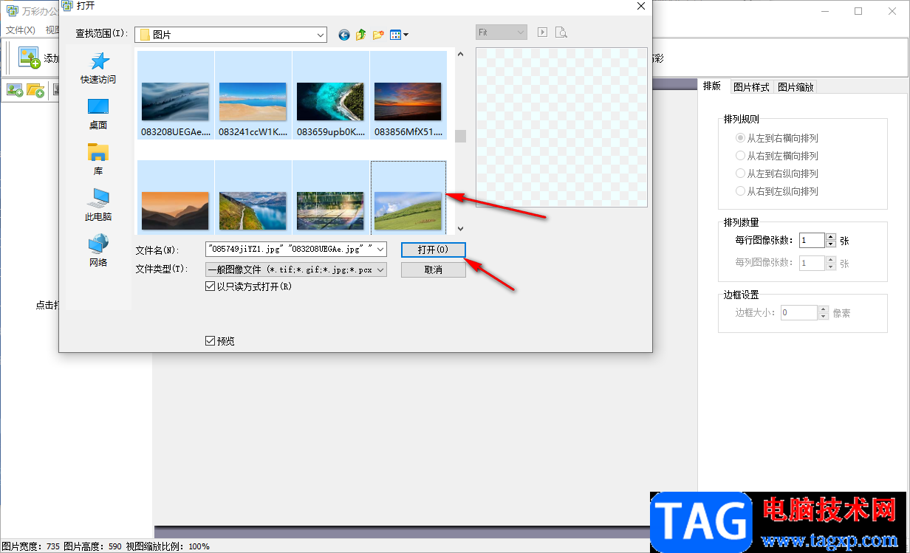Viewport: 910px width, 553px height.
Task: Toggle 以只读方式打开 read-only checkbox
Action: coord(211,286)
